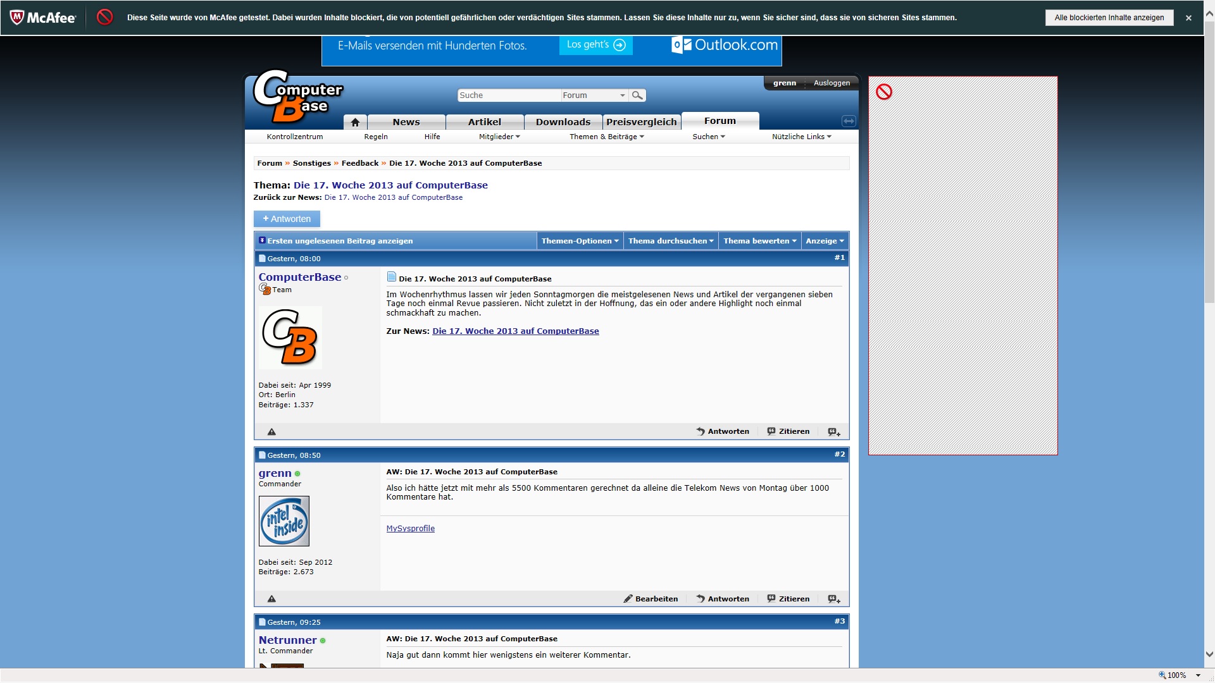The width and height of the screenshot is (1215, 683).
Task: Click Alle blockierten Inhalte anzeigen button
Action: click(1109, 18)
